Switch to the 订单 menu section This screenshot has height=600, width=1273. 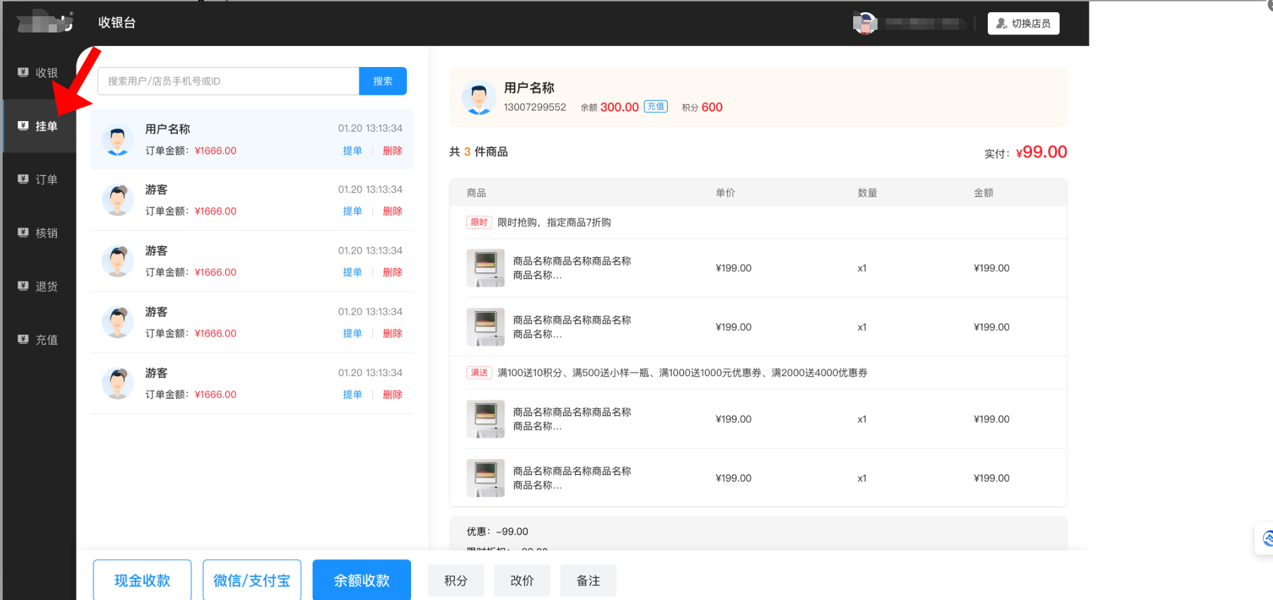tap(46, 180)
